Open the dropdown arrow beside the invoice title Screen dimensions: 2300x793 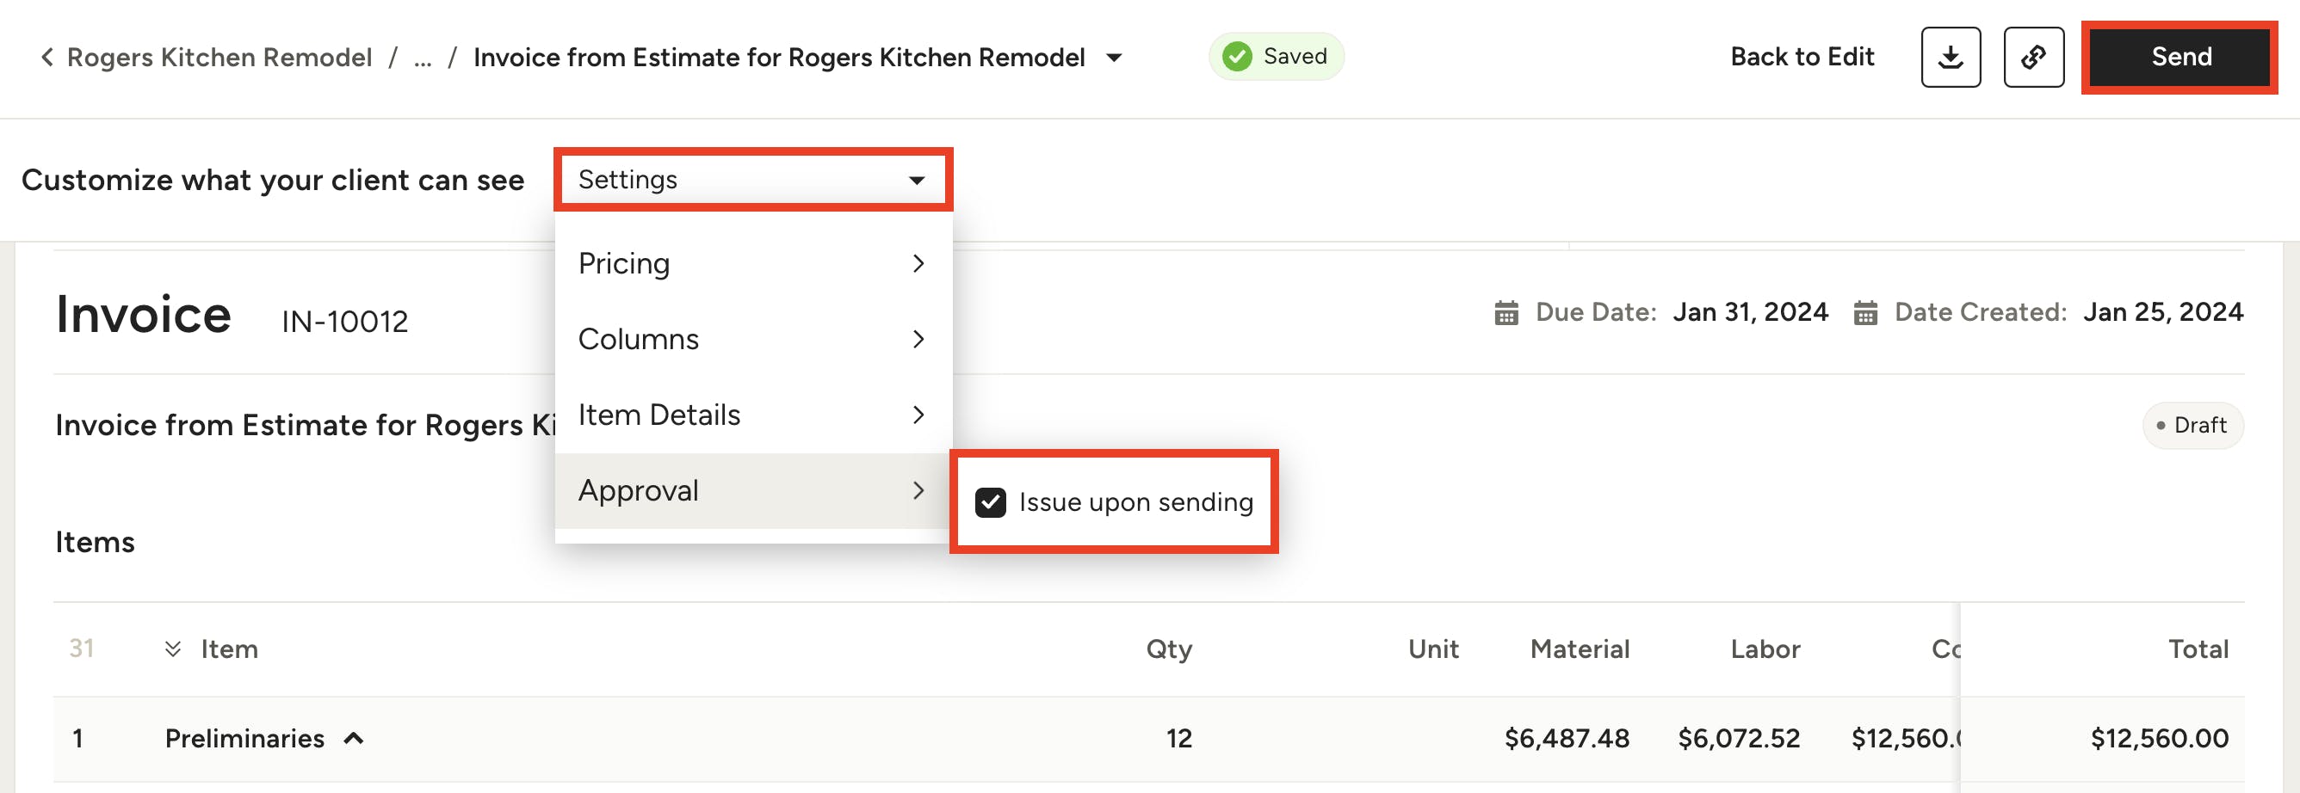click(1115, 57)
